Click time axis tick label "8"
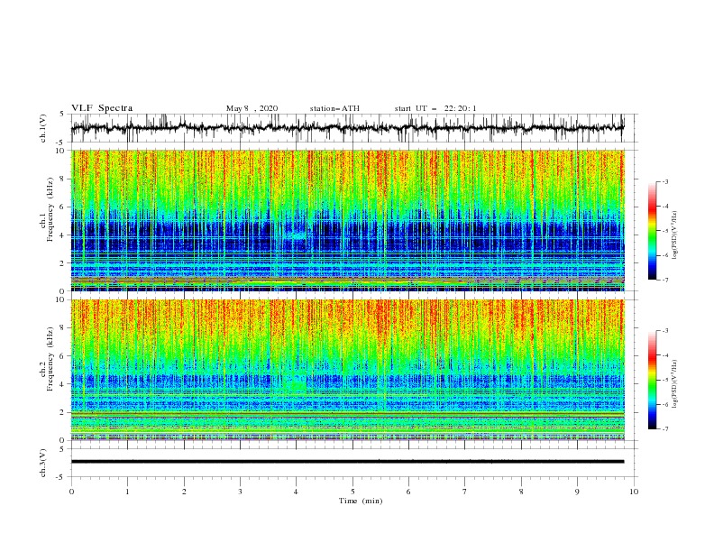Screen dimensions: 714x552 click(x=521, y=492)
